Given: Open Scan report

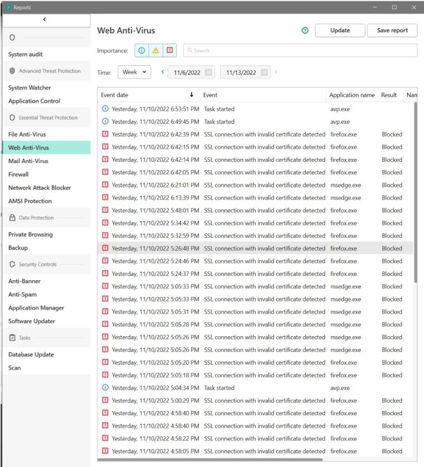Looking at the screenshot, I should point(14,368).
